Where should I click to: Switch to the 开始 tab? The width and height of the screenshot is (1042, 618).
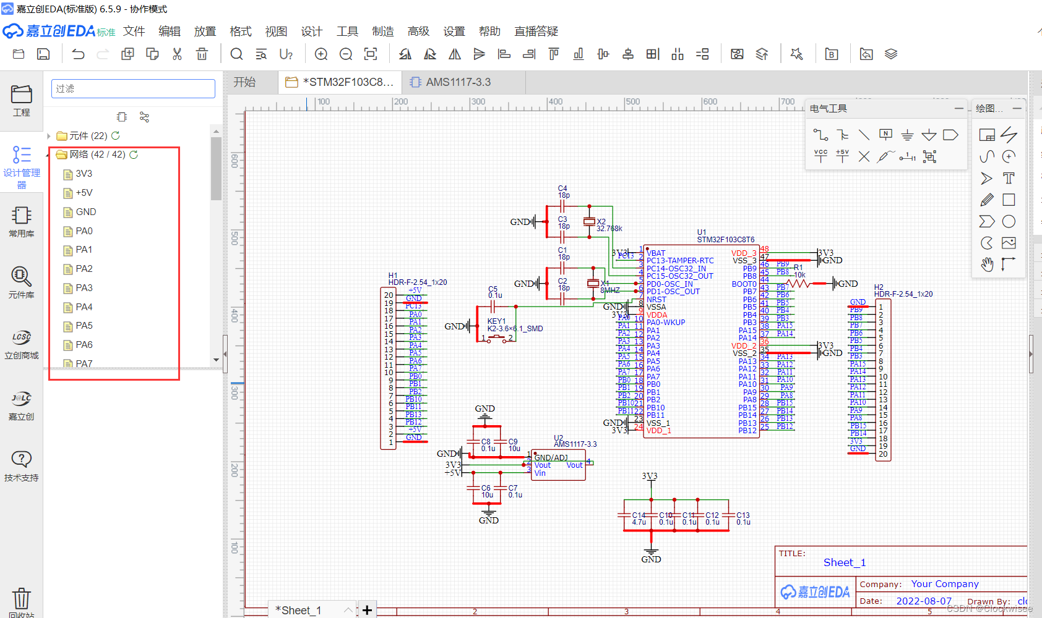pos(244,82)
